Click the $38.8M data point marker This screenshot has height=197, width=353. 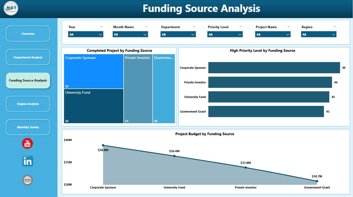[103, 145]
